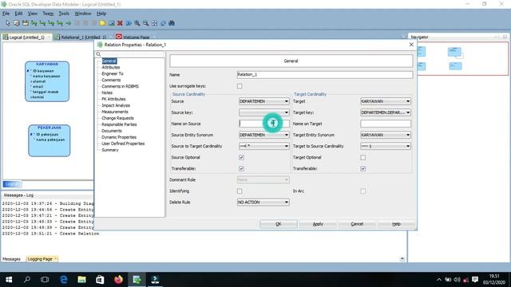The image size is (511, 287).
Task: Pick the first green relation tool
Action: (x=34, y=23)
